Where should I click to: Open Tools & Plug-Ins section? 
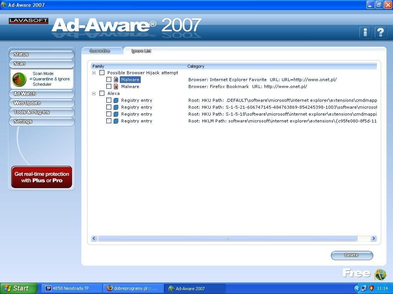coord(41,112)
